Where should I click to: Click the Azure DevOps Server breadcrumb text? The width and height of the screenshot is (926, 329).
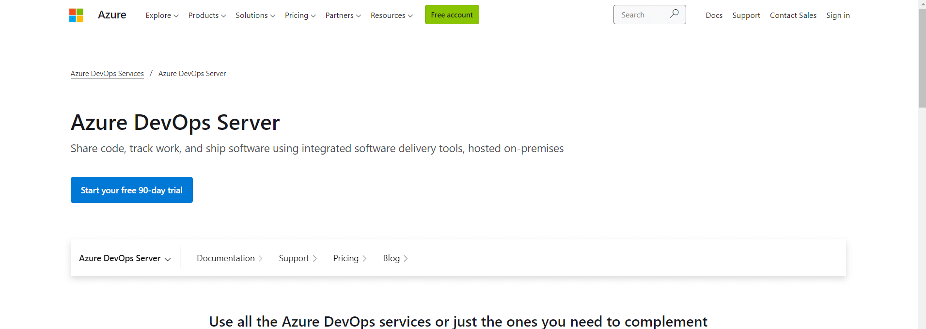click(x=192, y=74)
